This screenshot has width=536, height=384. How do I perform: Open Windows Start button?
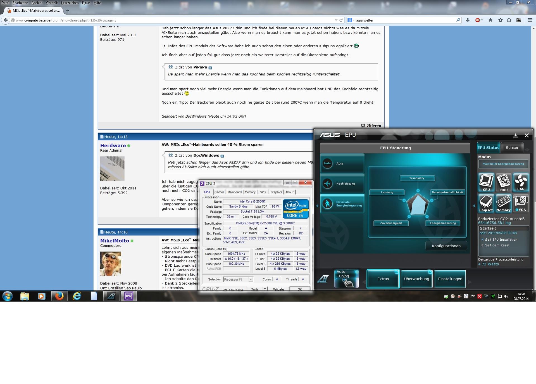[7, 296]
